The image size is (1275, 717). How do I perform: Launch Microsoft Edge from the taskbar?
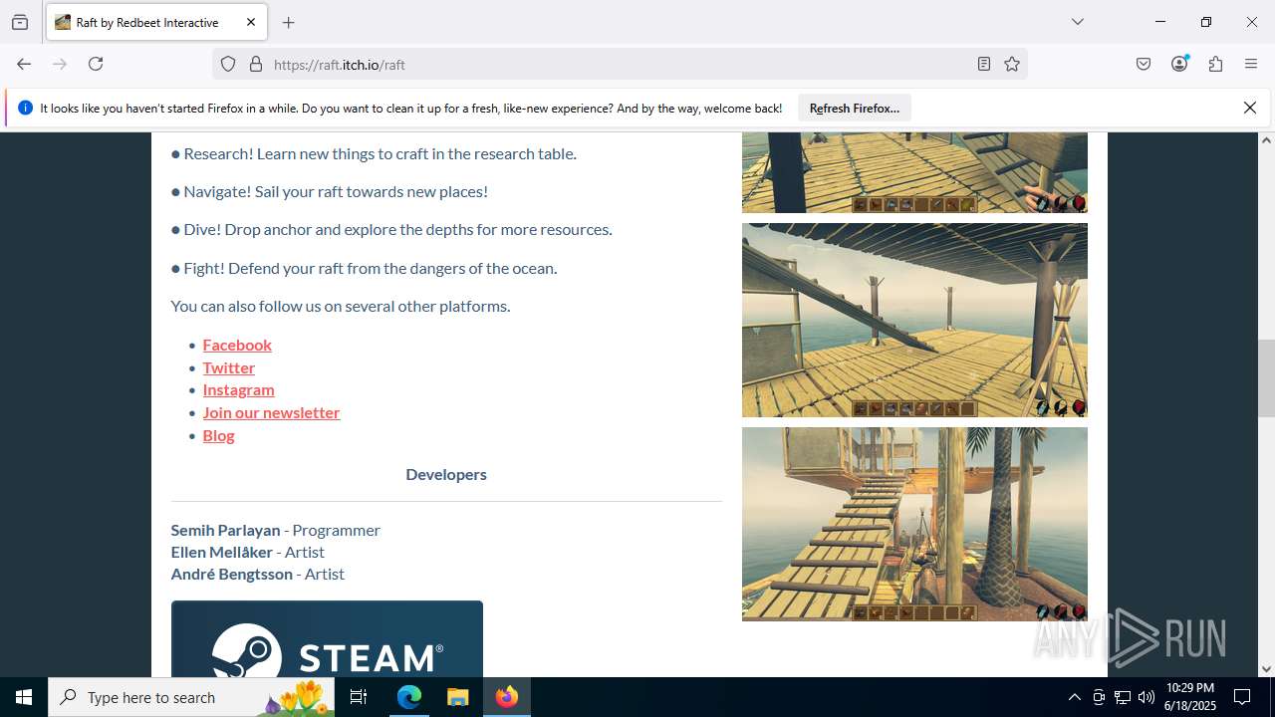coord(409,697)
